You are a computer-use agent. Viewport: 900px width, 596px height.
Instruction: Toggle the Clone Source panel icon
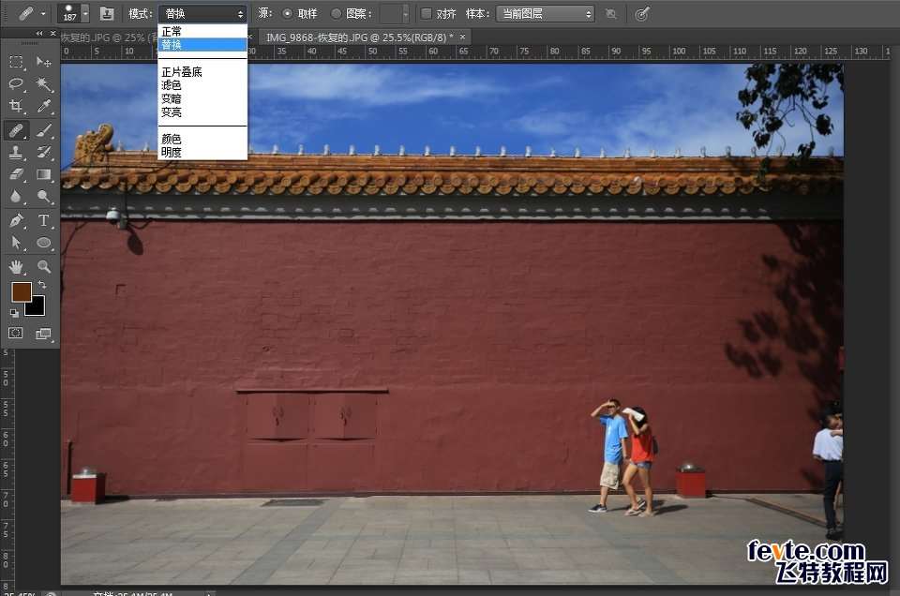point(107,14)
